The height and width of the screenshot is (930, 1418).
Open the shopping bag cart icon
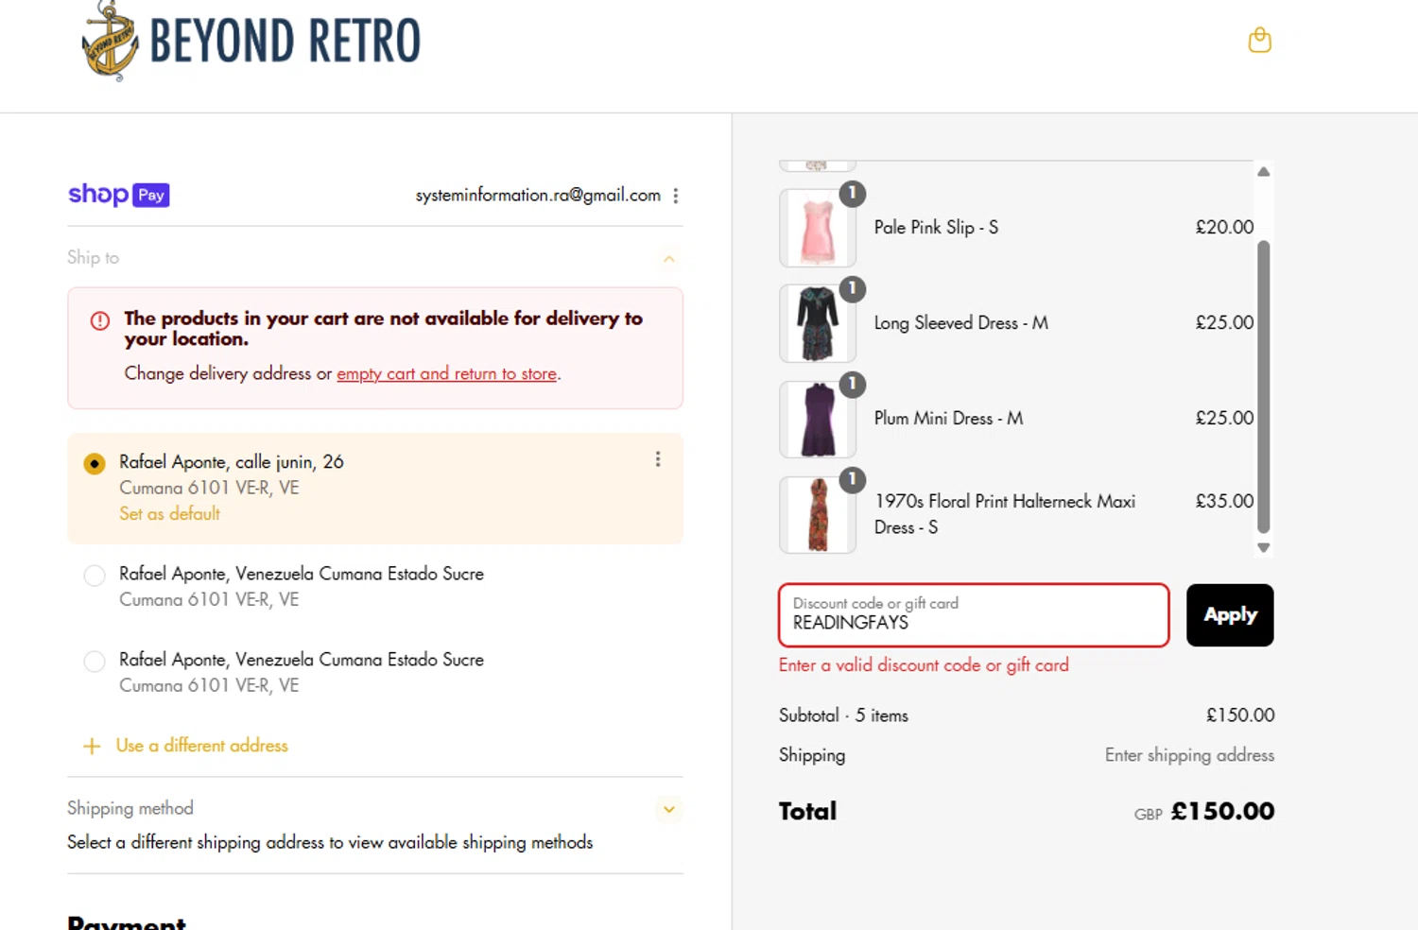[x=1259, y=40]
